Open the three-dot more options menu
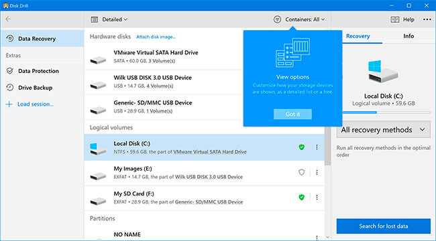436x241 pixels. [427, 19]
